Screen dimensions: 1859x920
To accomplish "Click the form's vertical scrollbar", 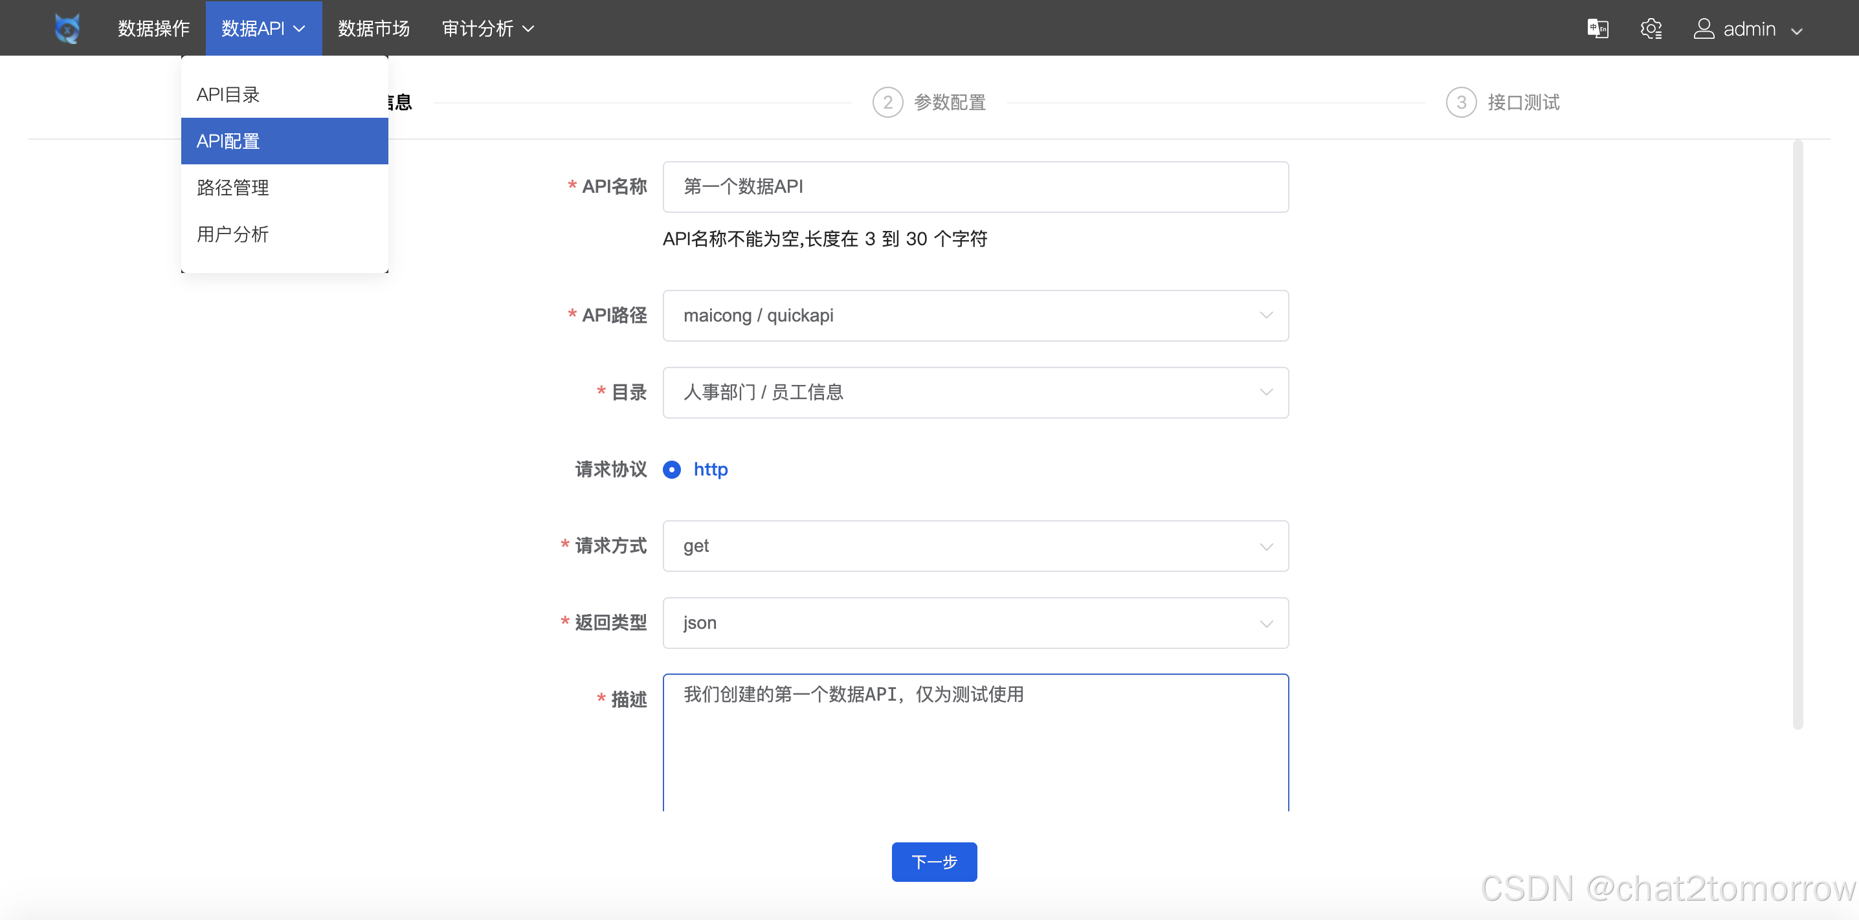I will (1797, 433).
